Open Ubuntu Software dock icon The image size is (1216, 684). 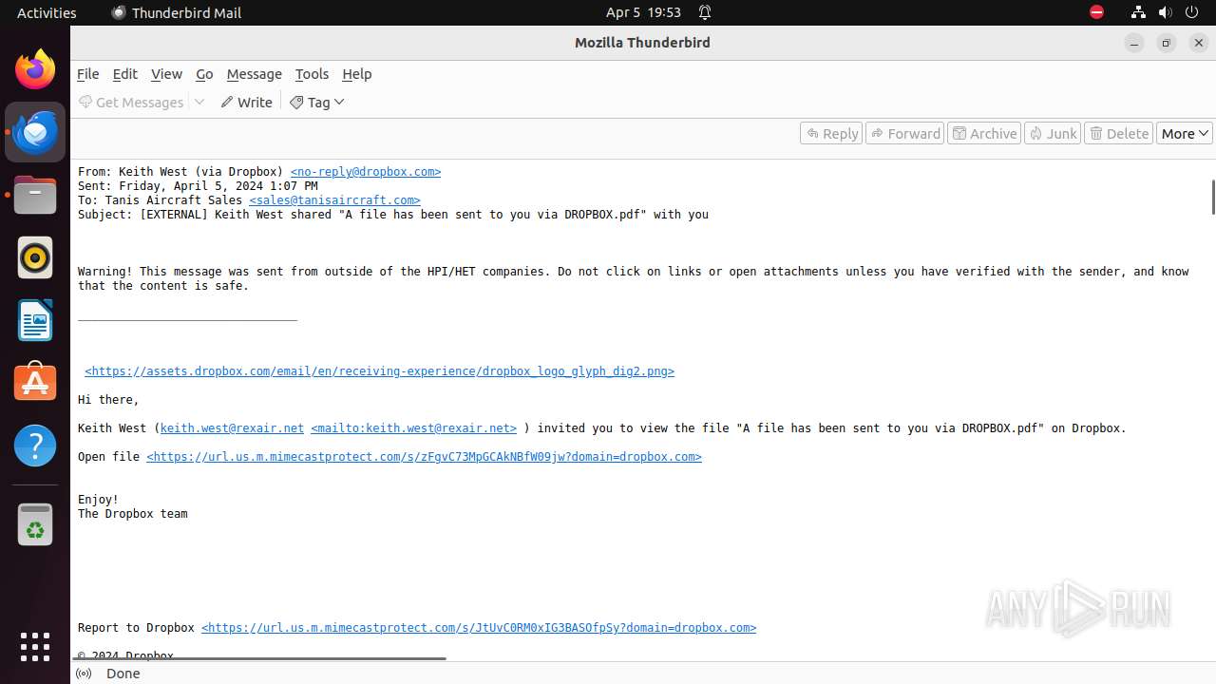point(35,382)
